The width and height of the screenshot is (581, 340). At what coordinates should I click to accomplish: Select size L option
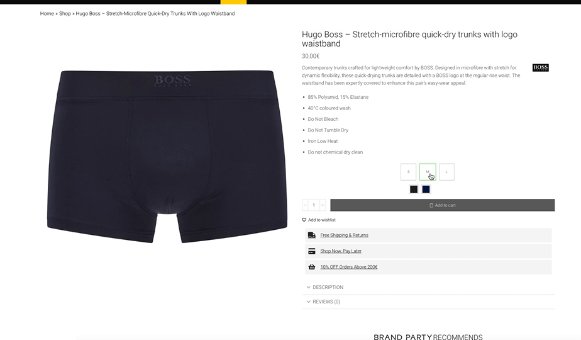(x=446, y=172)
